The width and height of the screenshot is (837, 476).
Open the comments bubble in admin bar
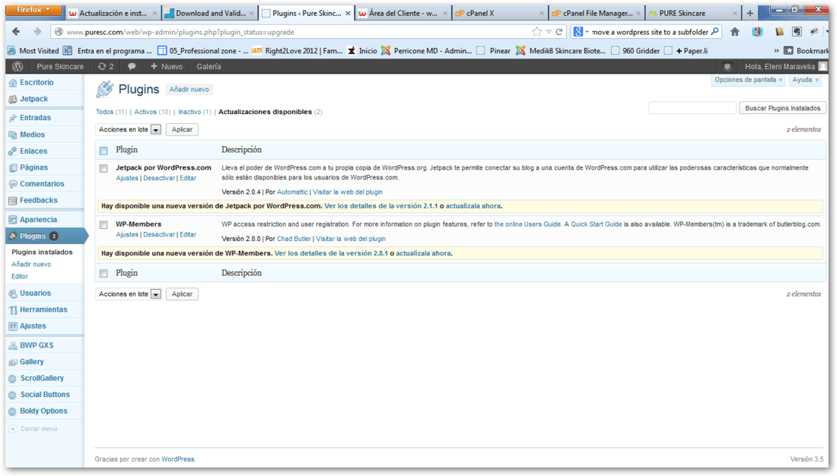click(x=132, y=67)
